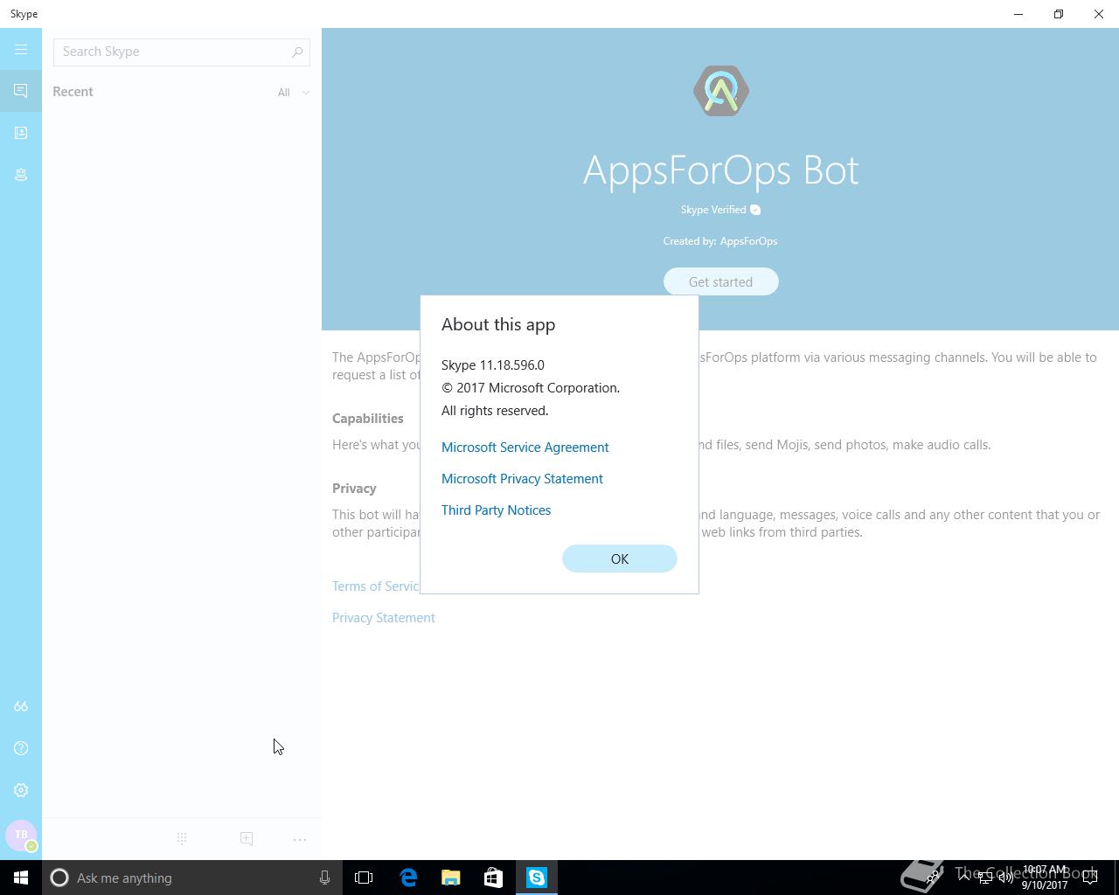Show hidden system tray icons
This screenshot has width=1119, height=895.
pos(963,878)
